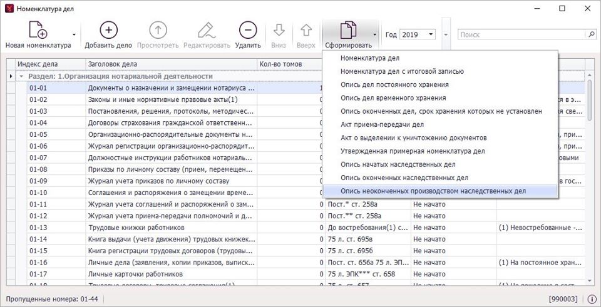Click До востребования cell in row 01-13

click(x=368, y=228)
